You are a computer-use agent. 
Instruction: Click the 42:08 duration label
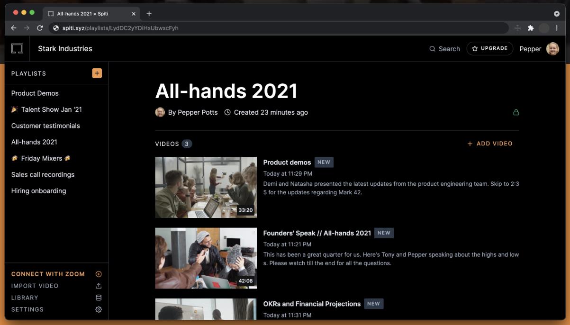pos(245,281)
